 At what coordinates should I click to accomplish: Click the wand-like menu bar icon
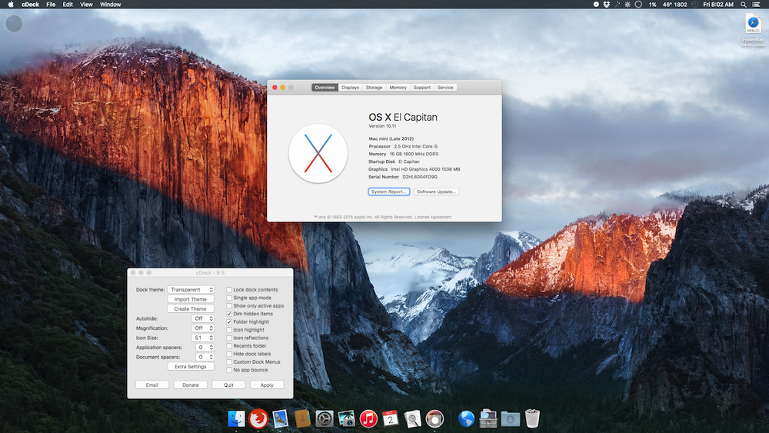click(x=618, y=5)
